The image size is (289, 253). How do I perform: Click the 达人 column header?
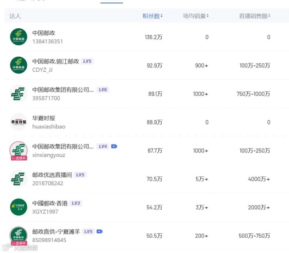tap(15, 16)
